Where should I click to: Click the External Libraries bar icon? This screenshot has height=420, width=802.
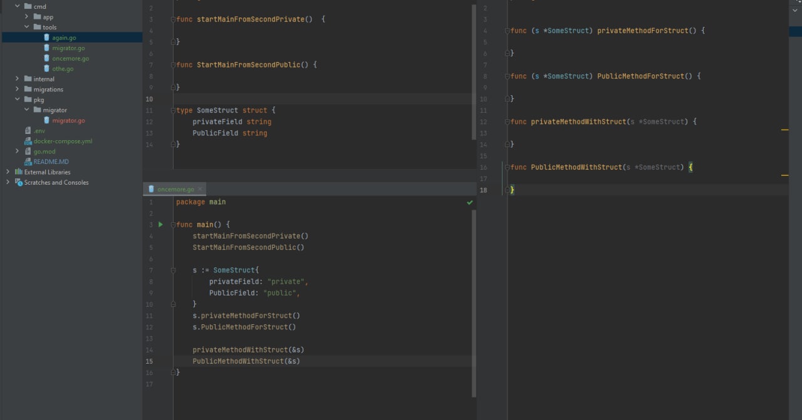tap(18, 172)
